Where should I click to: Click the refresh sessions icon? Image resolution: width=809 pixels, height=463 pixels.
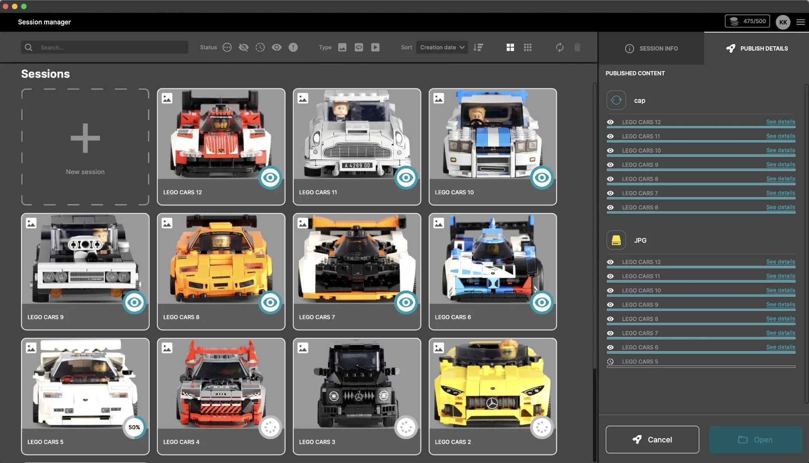[559, 48]
